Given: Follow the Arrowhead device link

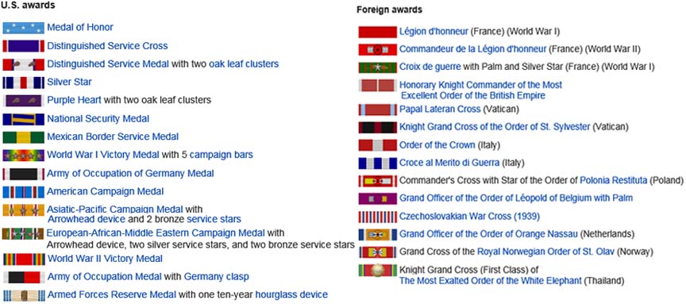Looking at the screenshot, I should [x=87, y=219].
